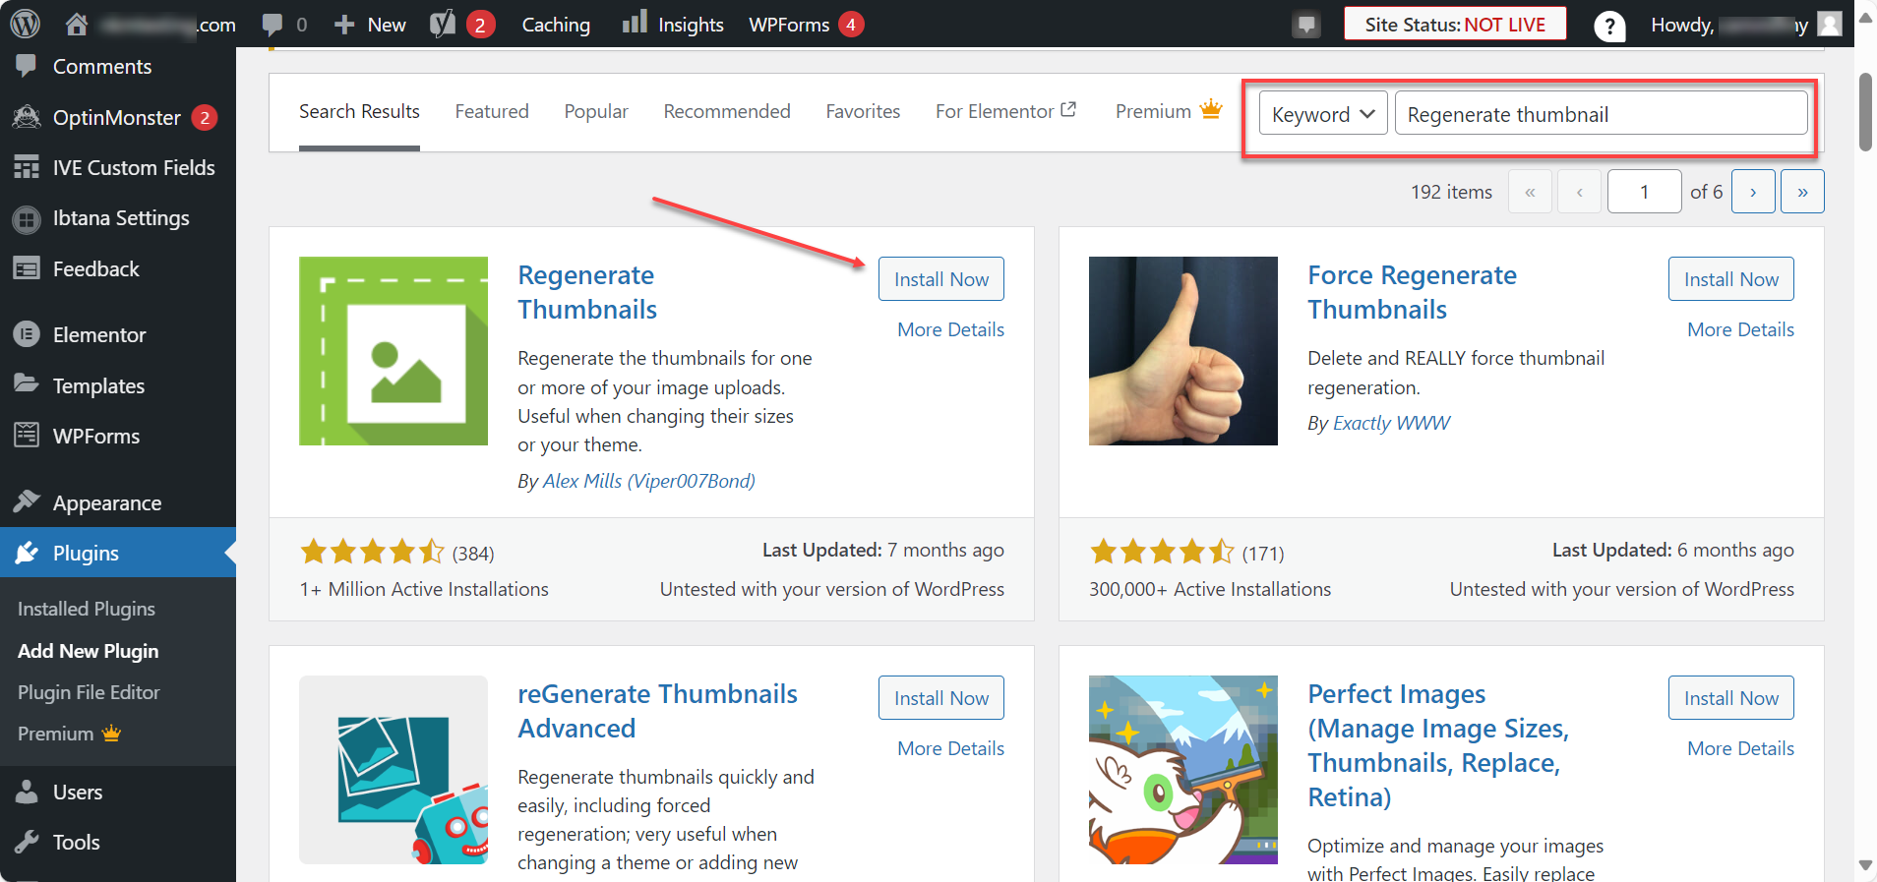Open Installed Plugins submenu item
Viewport: 1877px width, 882px height.
tap(87, 609)
